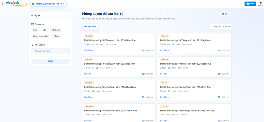Open Trạng thái: Tất cả dropdown
This screenshot has height=122, width=264.
coord(221,27)
